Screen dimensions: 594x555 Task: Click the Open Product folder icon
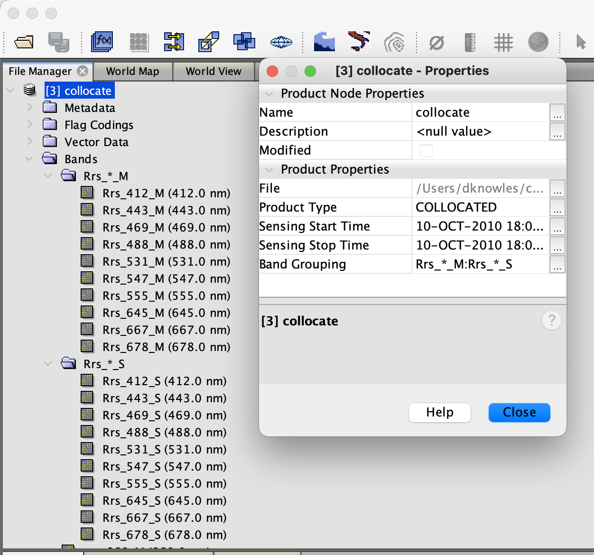click(24, 42)
